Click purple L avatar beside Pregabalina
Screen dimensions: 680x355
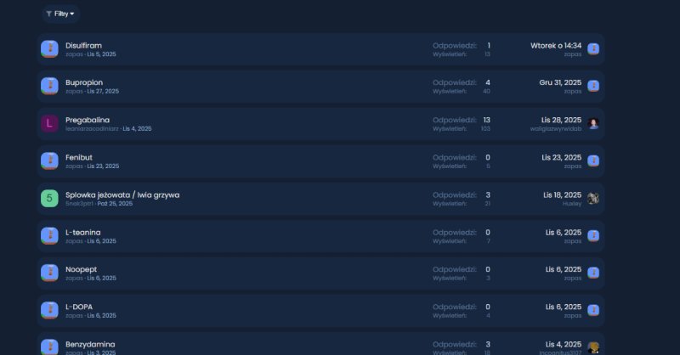point(49,123)
